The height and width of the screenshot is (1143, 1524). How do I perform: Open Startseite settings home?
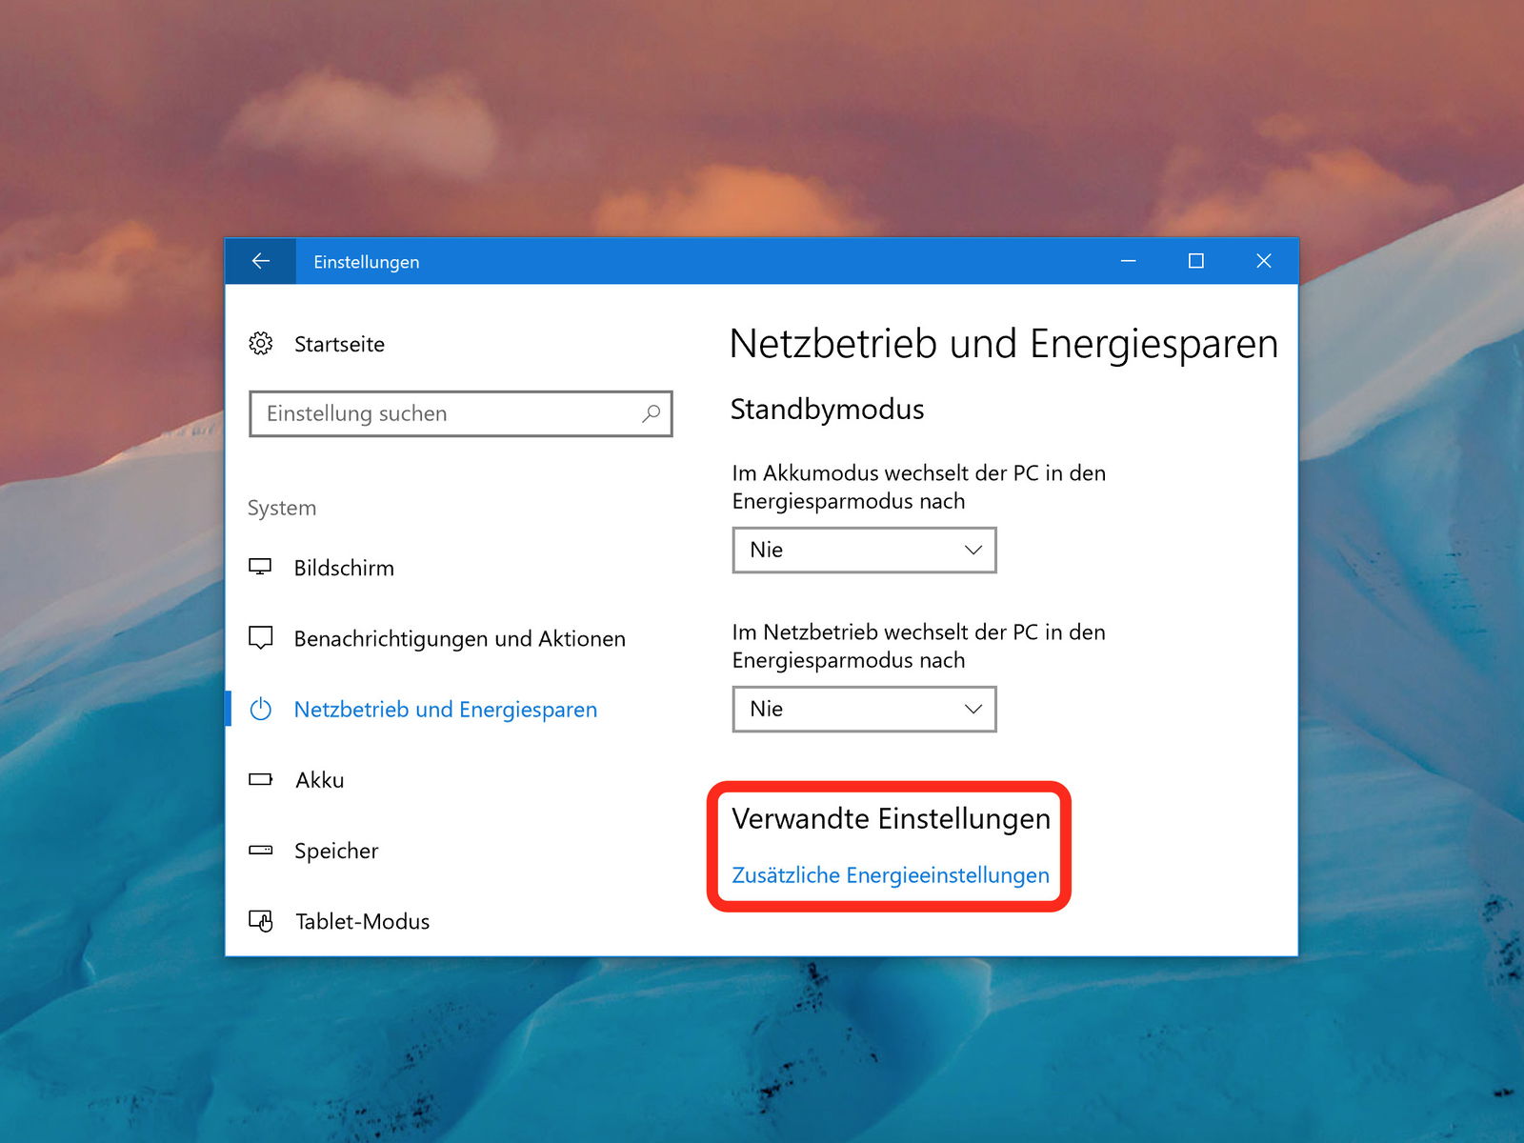point(339,344)
